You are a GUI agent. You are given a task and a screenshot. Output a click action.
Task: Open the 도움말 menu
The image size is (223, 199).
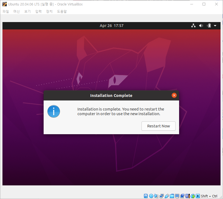click(x=62, y=11)
